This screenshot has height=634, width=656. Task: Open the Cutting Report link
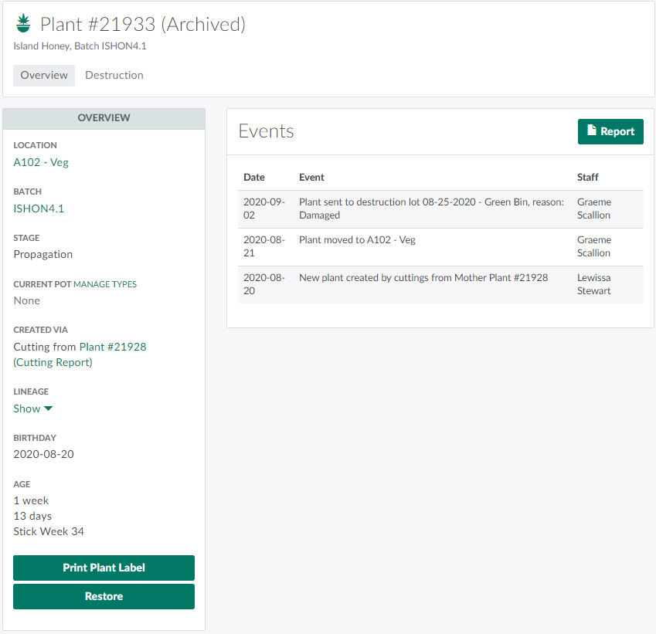point(53,362)
